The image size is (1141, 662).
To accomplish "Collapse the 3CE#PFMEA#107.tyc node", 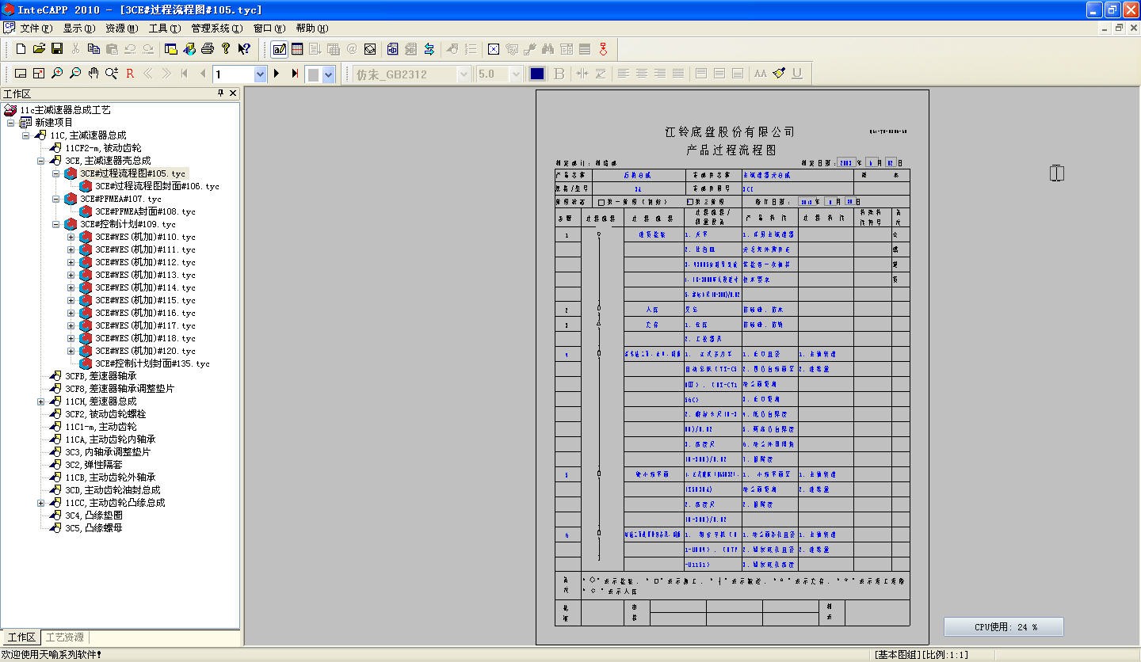I will pos(56,199).
